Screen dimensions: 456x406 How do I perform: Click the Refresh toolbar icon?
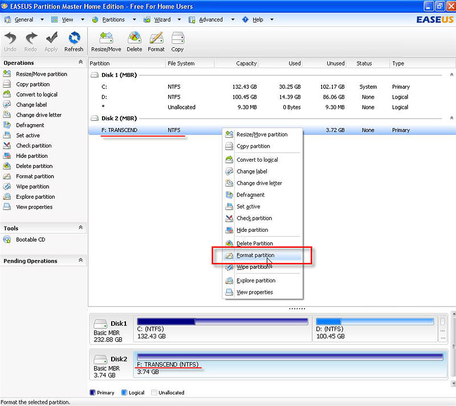(74, 40)
